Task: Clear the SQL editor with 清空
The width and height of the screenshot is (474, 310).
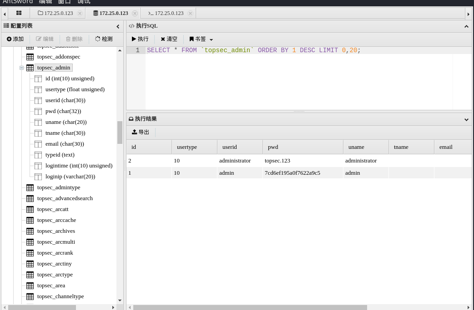Action: [x=169, y=39]
